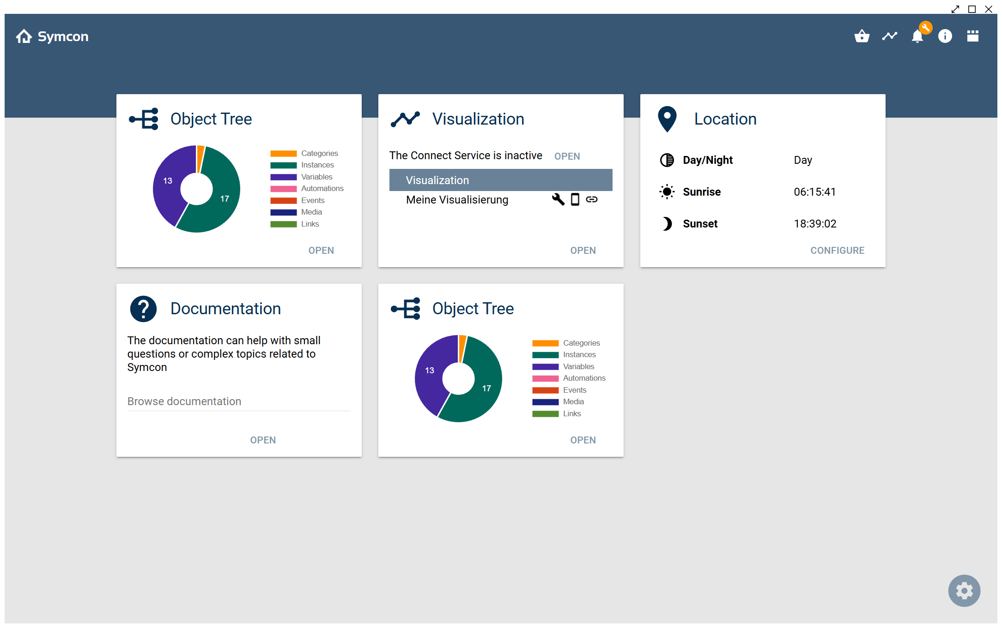Open the settings gear floating button
1002x628 pixels.
pyautogui.click(x=964, y=590)
